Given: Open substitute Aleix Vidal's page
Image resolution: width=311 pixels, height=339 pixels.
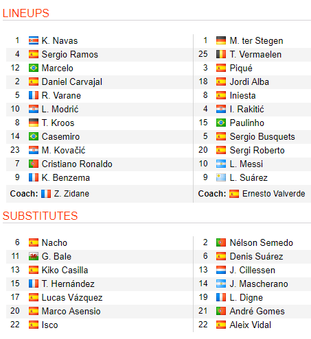Looking at the screenshot, I should click(250, 325).
